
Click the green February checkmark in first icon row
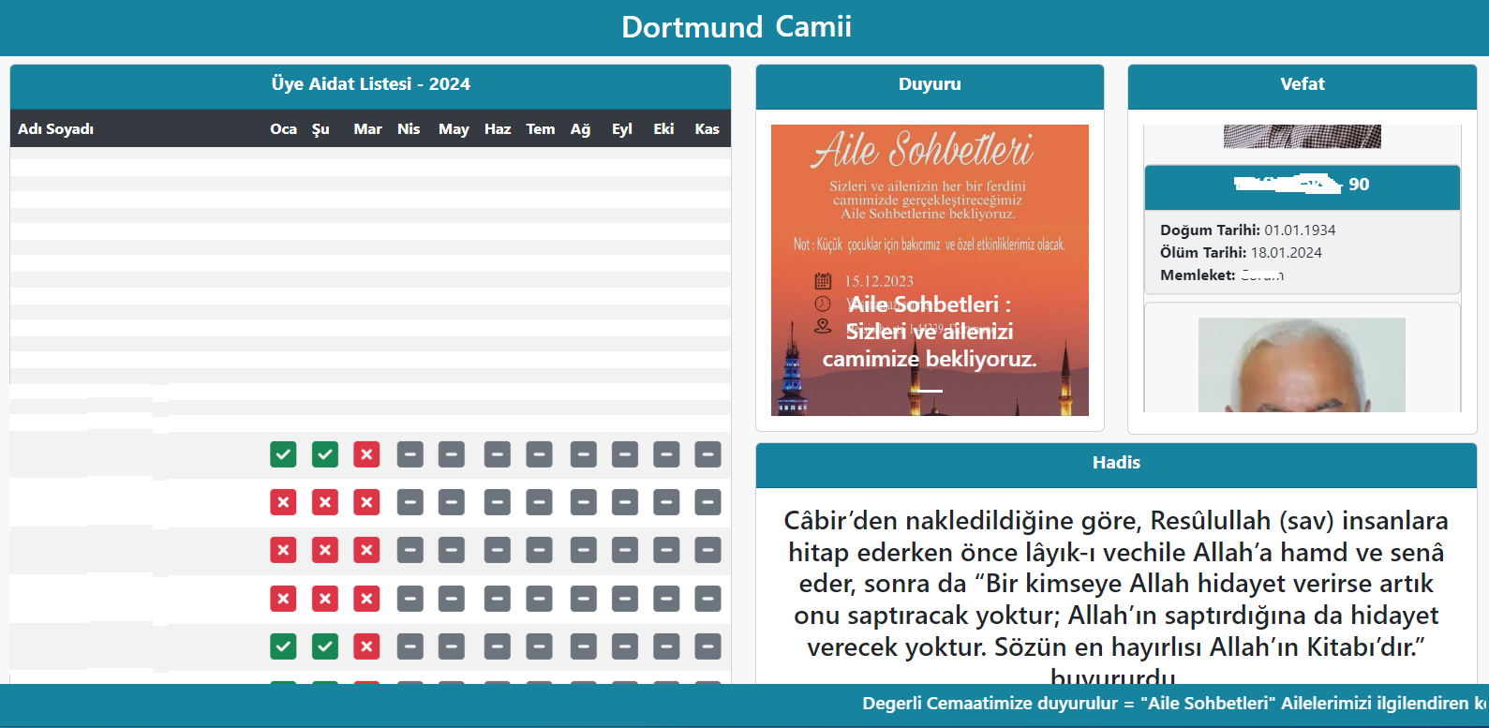coord(325,454)
